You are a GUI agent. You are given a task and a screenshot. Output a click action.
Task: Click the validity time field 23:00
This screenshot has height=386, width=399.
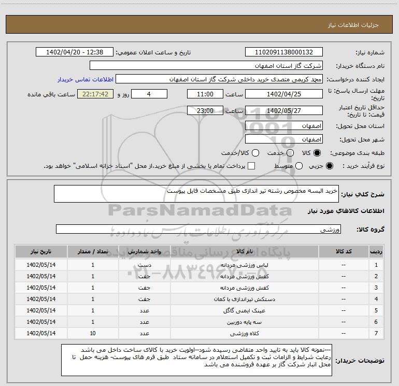tap(205, 110)
